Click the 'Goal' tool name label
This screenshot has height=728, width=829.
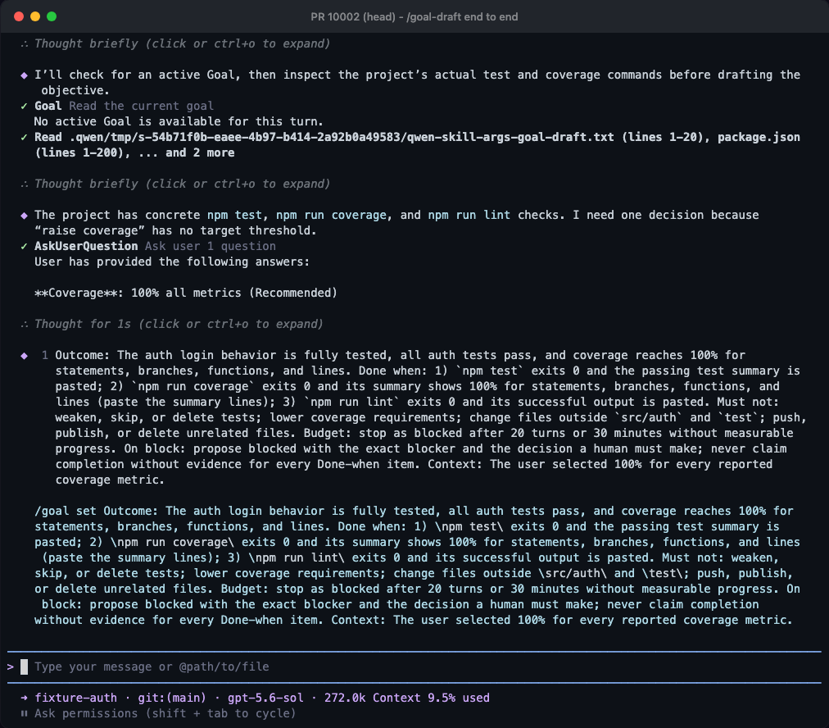click(x=48, y=106)
